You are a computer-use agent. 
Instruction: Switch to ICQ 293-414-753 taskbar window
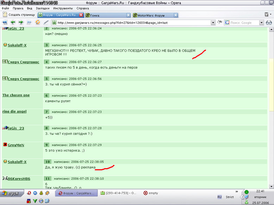119,193
